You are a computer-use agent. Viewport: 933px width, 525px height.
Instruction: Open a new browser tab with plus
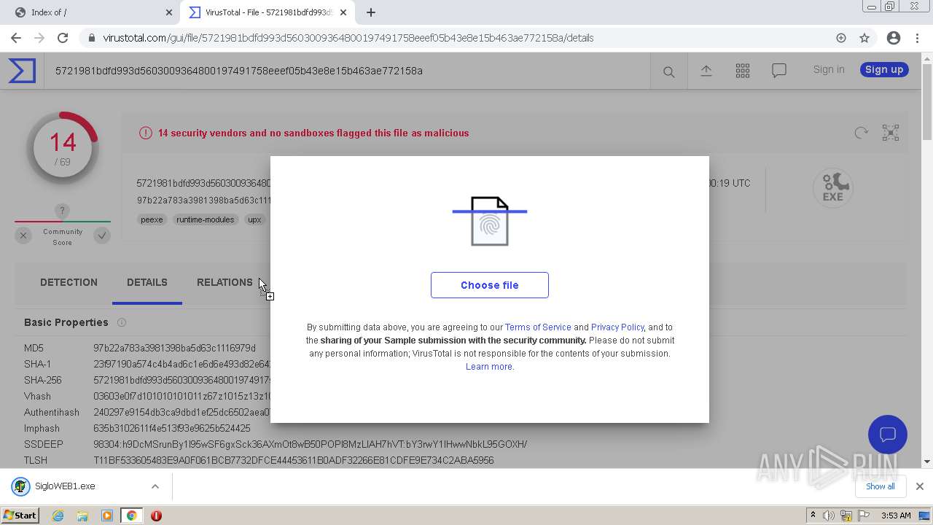click(x=371, y=12)
